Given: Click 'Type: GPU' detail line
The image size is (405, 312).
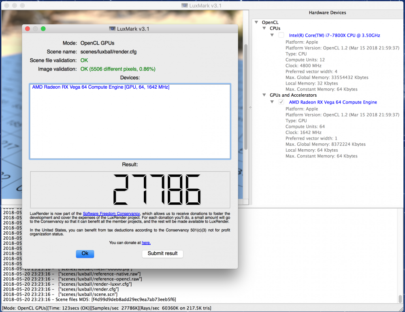Looking at the screenshot, I should (x=296, y=121).
